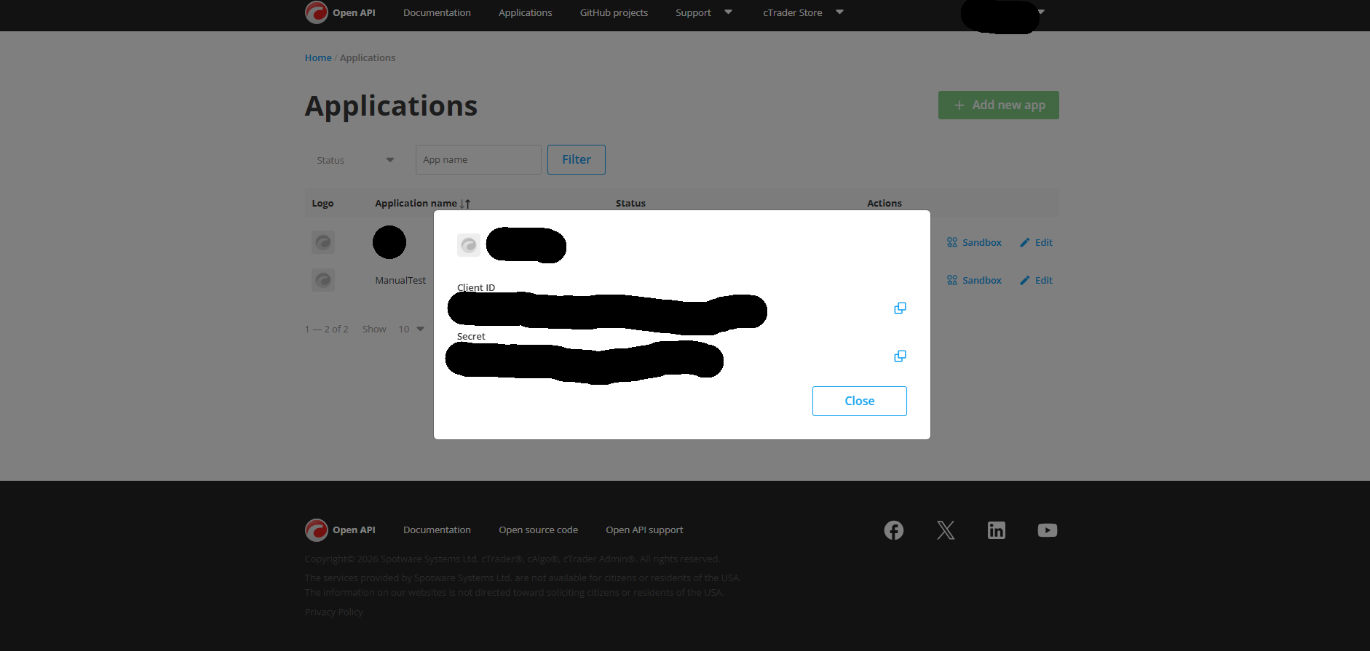Open Sandbox for the first application
Screen dimensions: 1370x651
pyautogui.click(x=974, y=243)
